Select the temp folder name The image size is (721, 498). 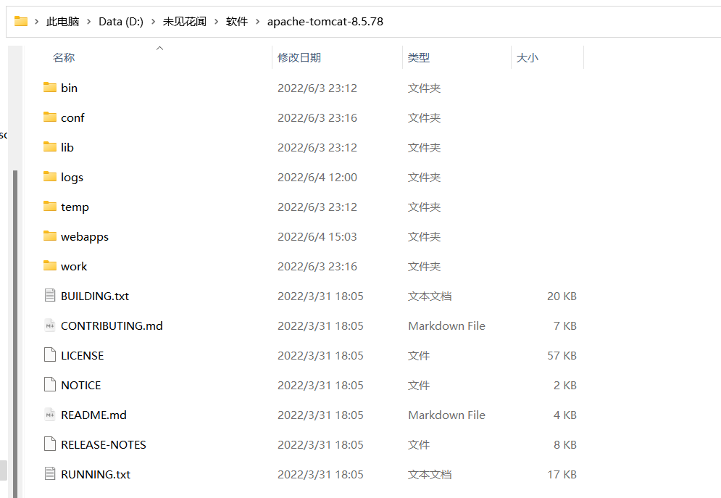point(75,207)
